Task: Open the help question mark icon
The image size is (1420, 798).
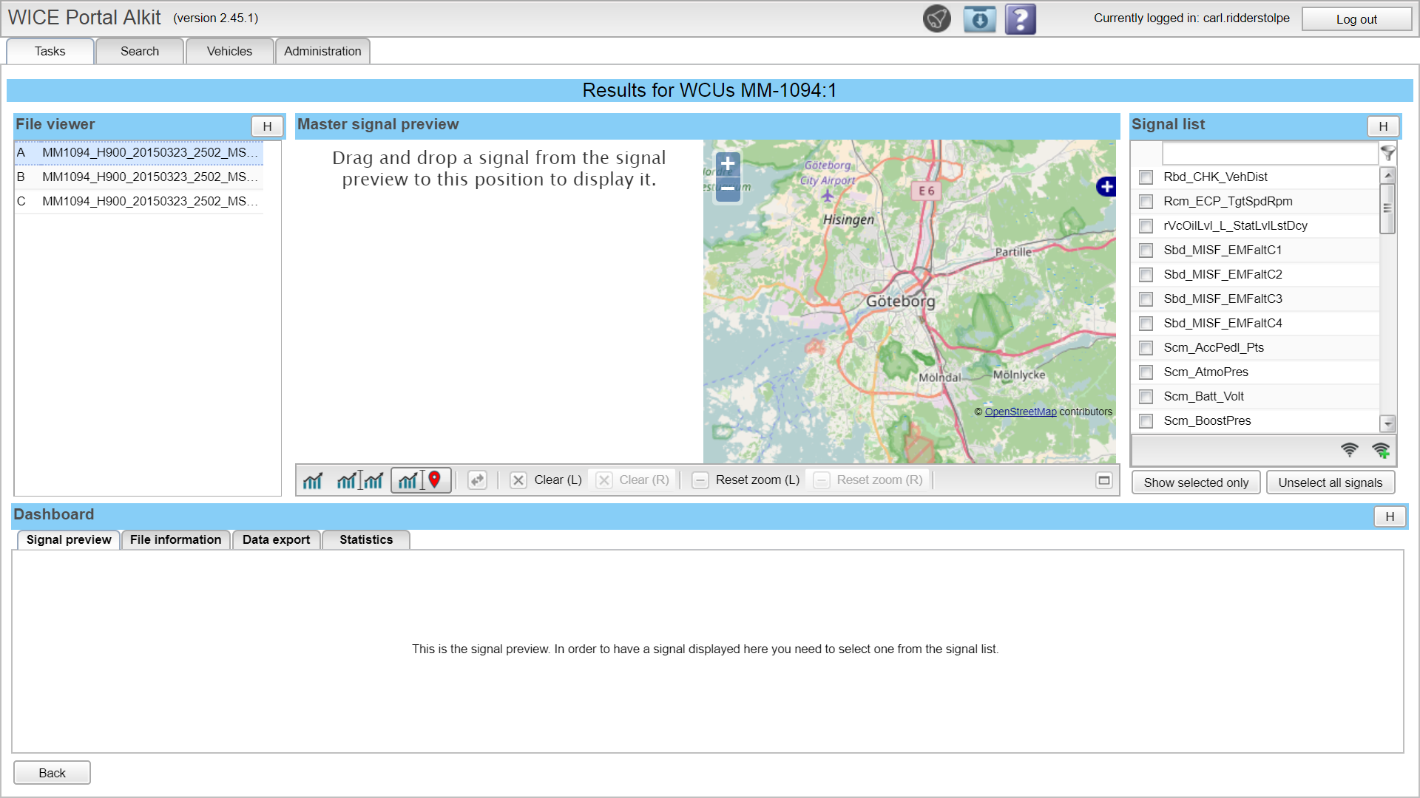Action: pos(1020,19)
